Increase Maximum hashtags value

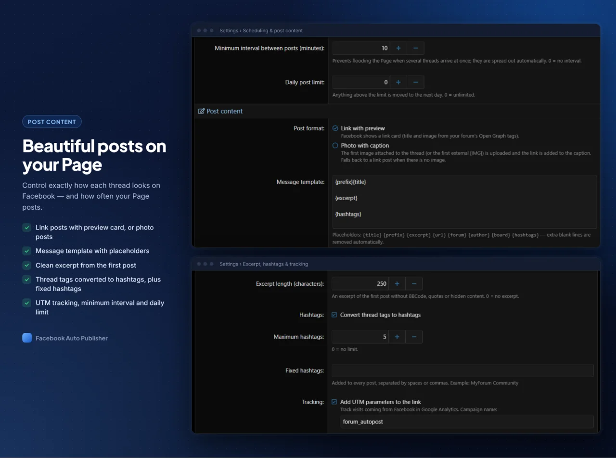click(x=397, y=337)
